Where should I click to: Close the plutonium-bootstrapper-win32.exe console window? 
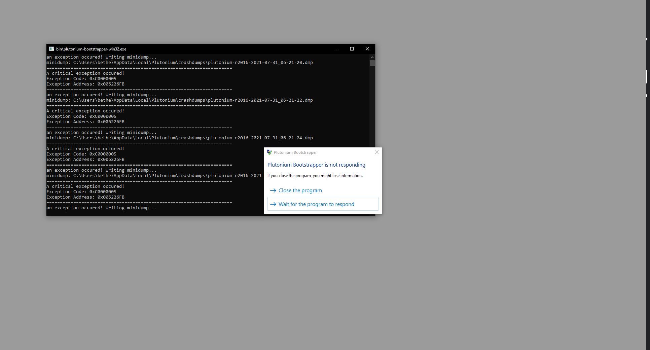coord(367,49)
